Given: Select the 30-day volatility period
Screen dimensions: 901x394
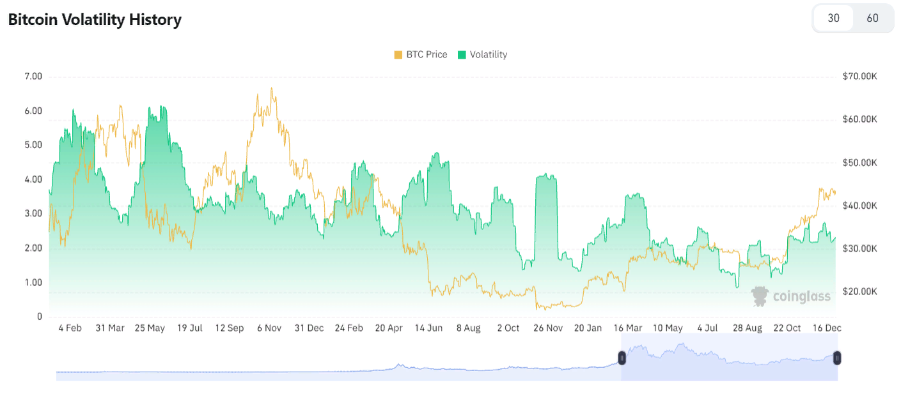Looking at the screenshot, I should [x=833, y=18].
